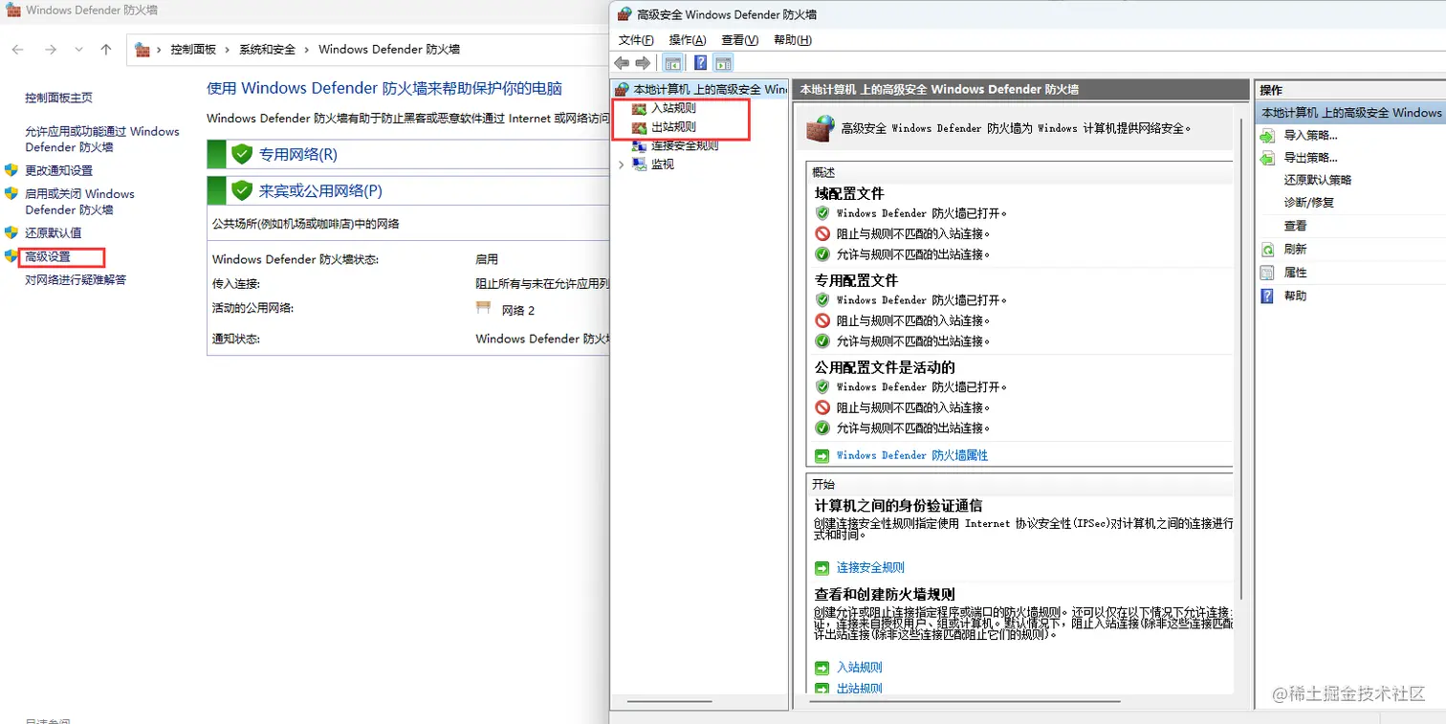Click the MMC toolbar Forward arrow
The height and width of the screenshot is (724, 1446).
(643, 63)
